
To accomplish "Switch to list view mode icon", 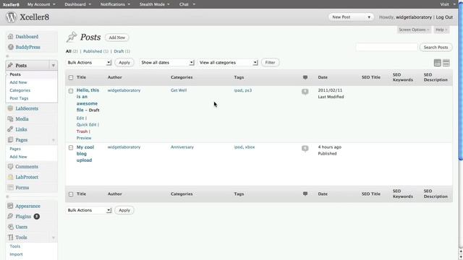I will (x=437, y=63).
